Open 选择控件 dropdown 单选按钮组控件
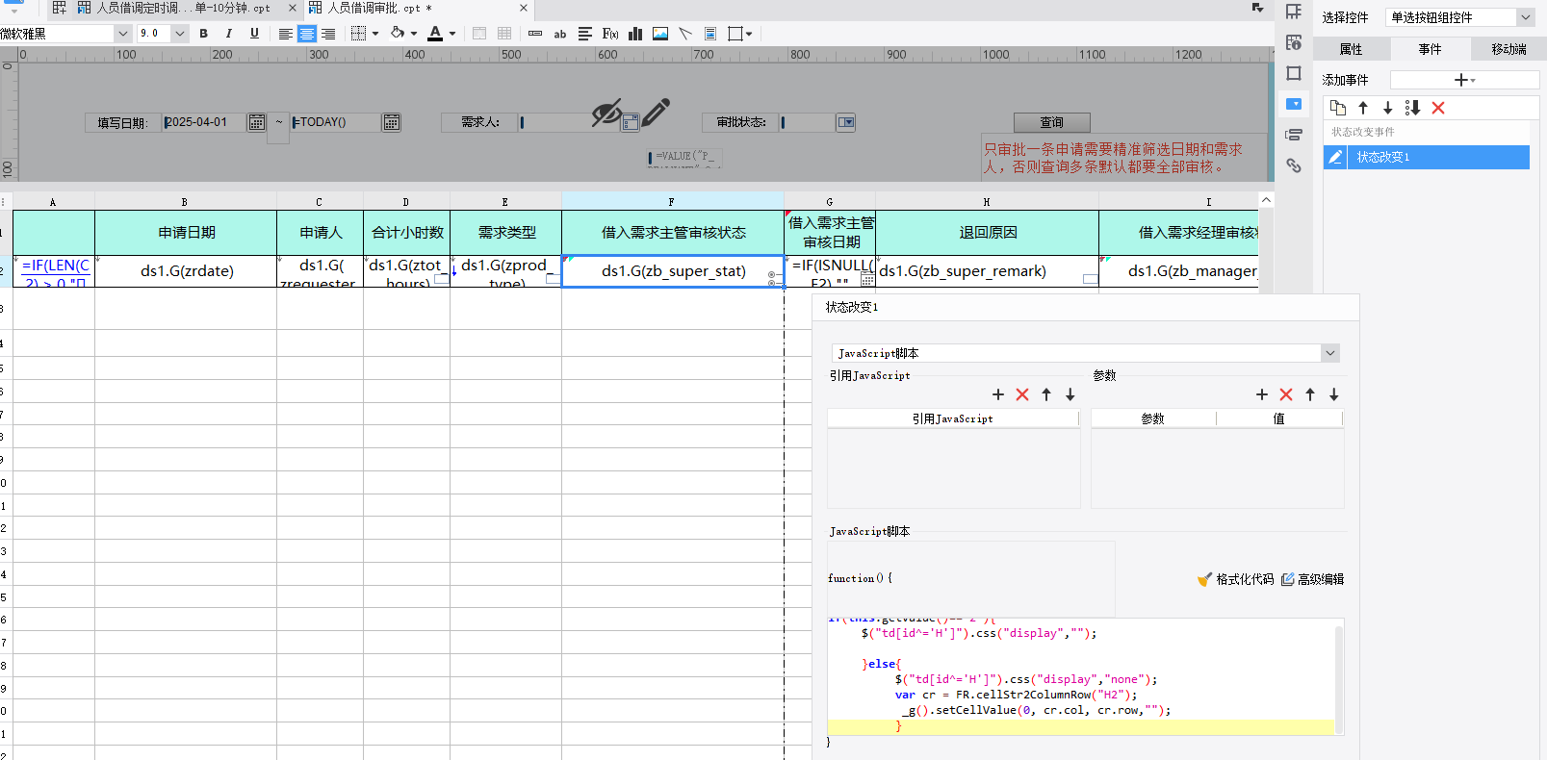1547x760 pixels. (x=1460, y=17)
